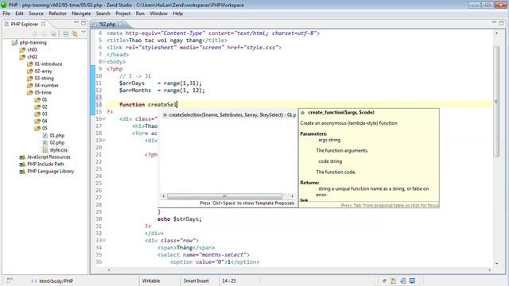509x286 pixels.
Task: Click proposal list scroll left arrow
Action: (x=164, y=196)
